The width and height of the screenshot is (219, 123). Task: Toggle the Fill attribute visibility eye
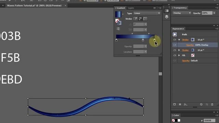point(175,55)
